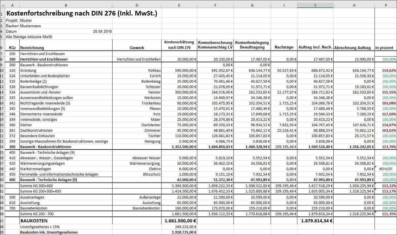Image resolution: width=397 pixels, height=235 pixels.
Task: Click the Mustermann cell
Action: coord(31,26)
